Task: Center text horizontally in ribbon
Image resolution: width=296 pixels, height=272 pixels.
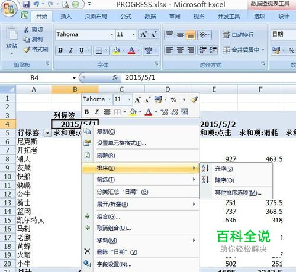Action: tap(180, 50)
